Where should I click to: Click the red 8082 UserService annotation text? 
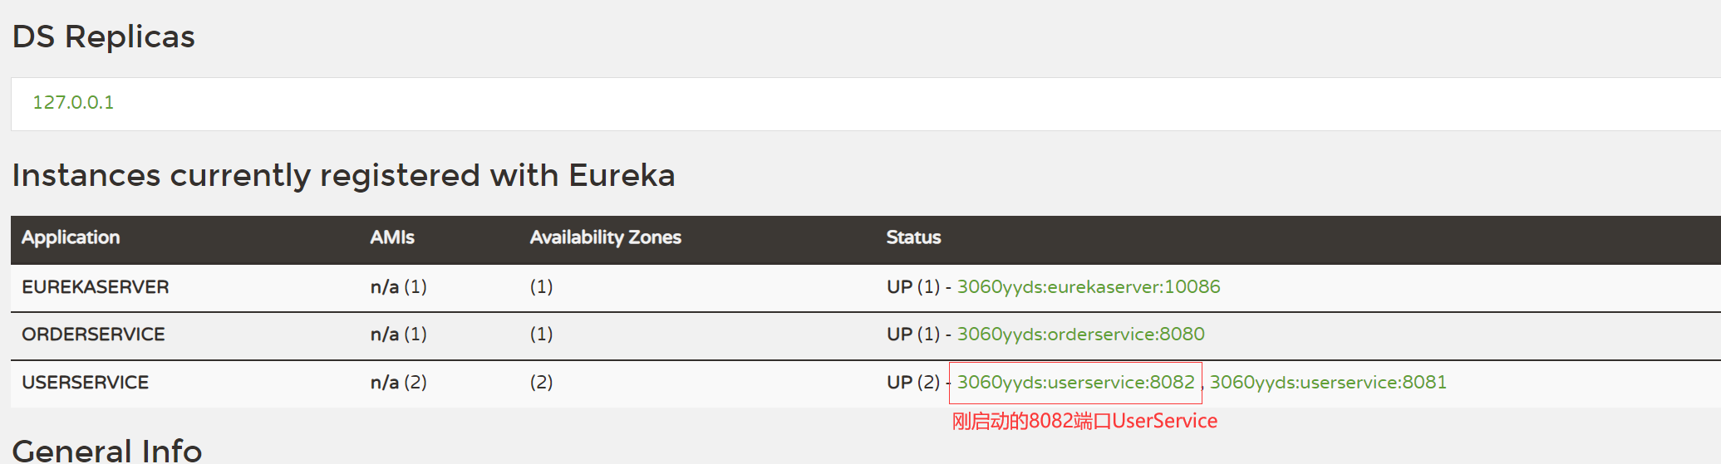pyautogui.click(x=1084, y=422)
